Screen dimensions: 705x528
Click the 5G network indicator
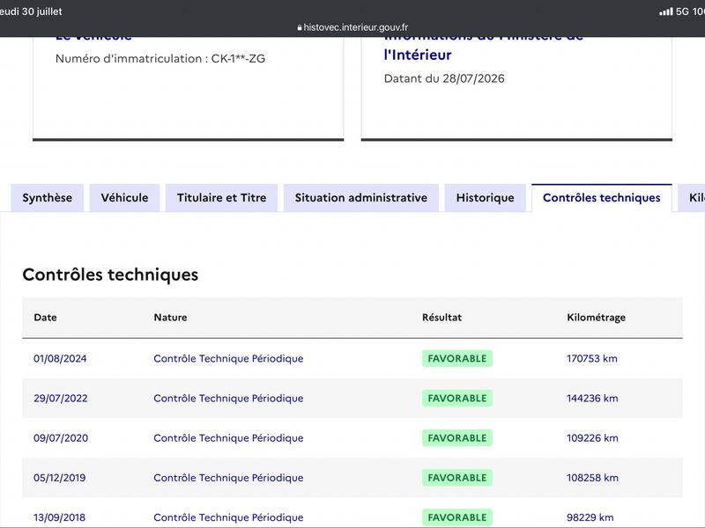pos(682,11)
